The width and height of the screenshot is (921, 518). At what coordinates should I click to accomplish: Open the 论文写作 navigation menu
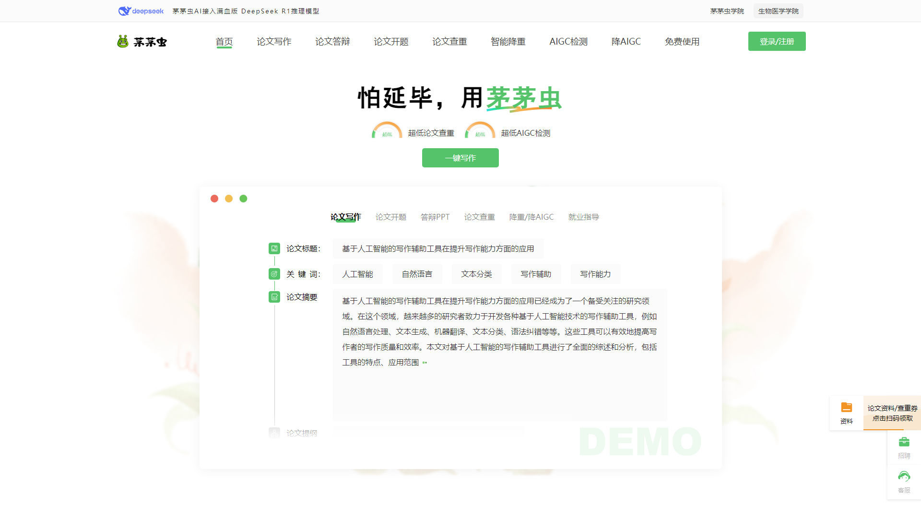[x=274, y=42]
